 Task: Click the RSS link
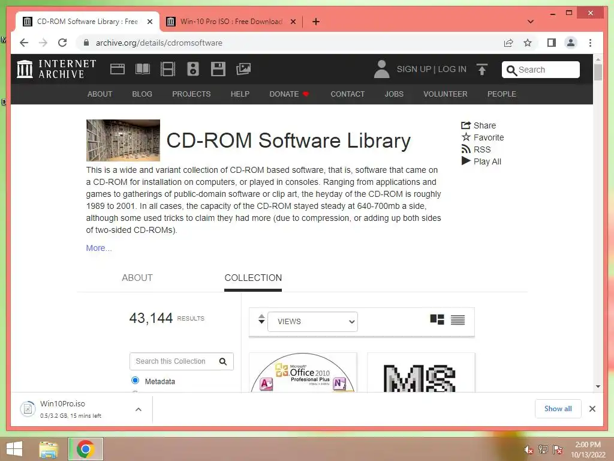475,149
